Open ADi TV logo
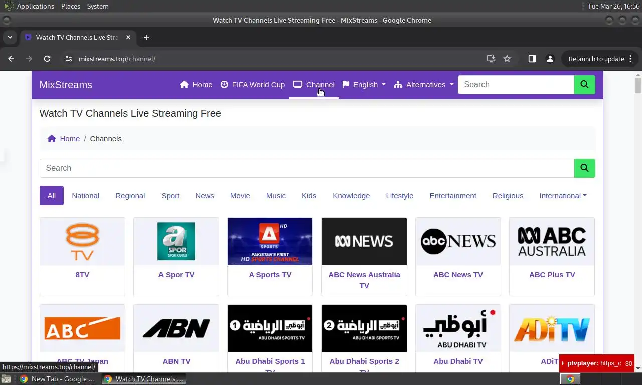The width and height of the screenshot is (642, 385). click(x=552, y=328)
